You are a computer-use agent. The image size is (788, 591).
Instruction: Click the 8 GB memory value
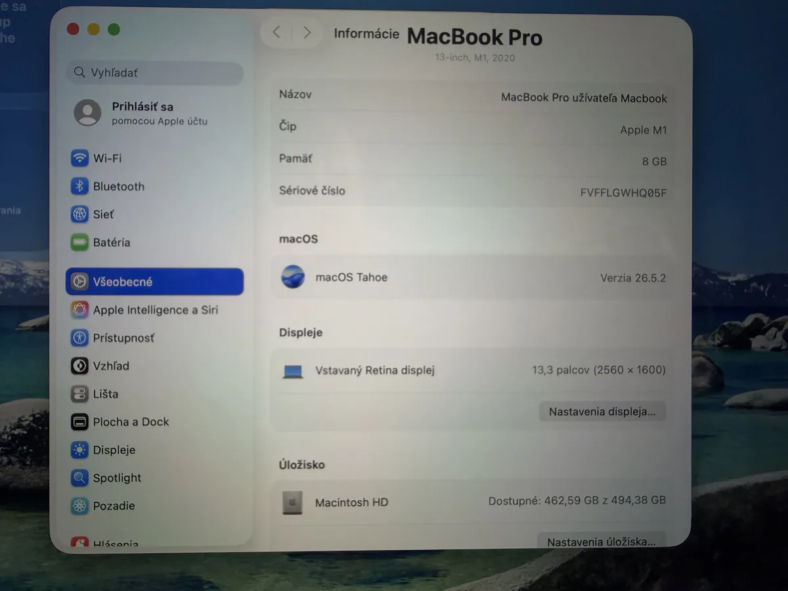[x=655, y=162]
